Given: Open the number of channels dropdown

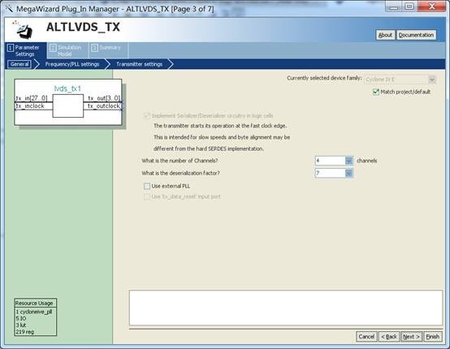Looking at the screenshot, I should (349, 161).
